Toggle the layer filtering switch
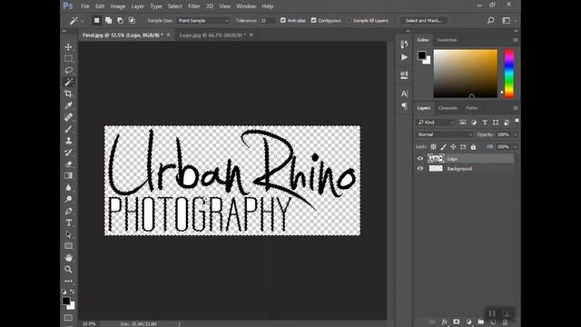581x327 pixels. (x=517, y=121)
